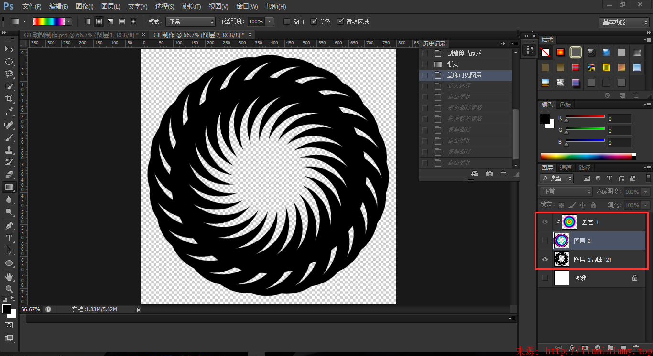This screenshot has width=653, height=356.
Task: Open the 基本功能 workspace dropdown
Action: pyautogui.click(x=624, y=22)
